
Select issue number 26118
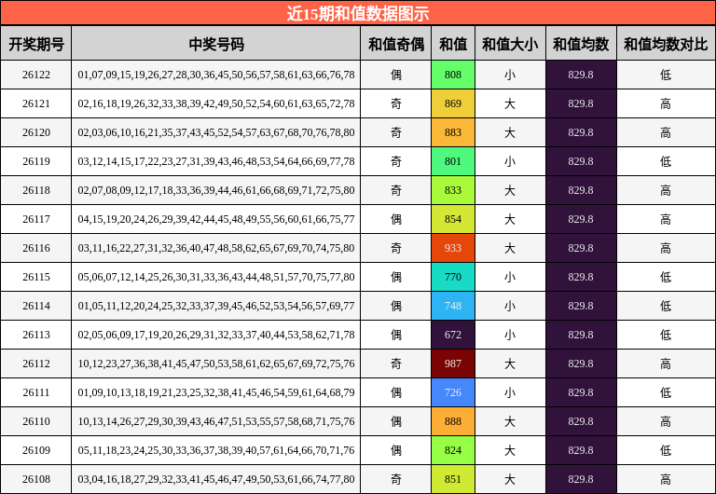tap(36, 190)
